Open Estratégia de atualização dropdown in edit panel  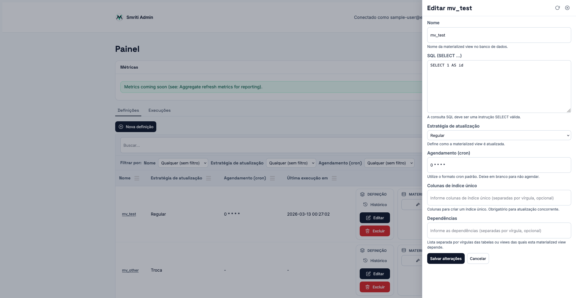[499, 135]
